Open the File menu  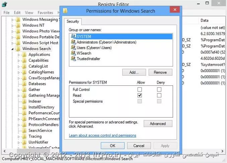[6, 13]
